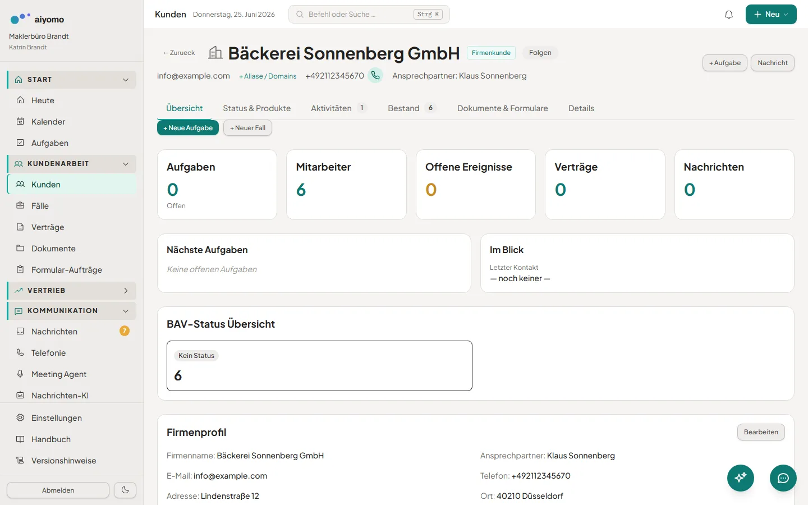The height and width of the screenshot is (505, 808).
Task: Open the Aktivitäten tab
Action: click(x=338, y=108)
